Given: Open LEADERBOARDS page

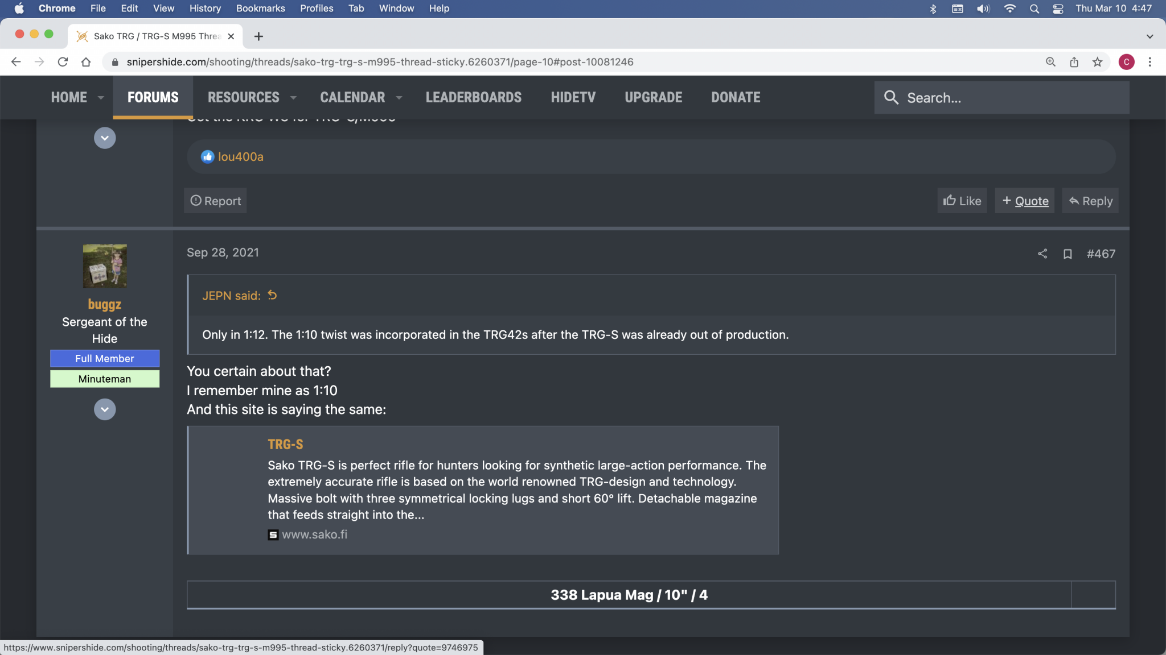Looking at the screenshot, I should point(474,97).
